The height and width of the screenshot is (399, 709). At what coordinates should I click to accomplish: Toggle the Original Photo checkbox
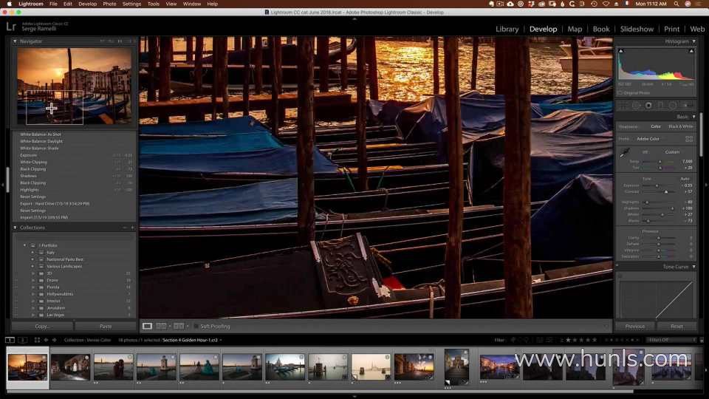[x=621, y=92]
